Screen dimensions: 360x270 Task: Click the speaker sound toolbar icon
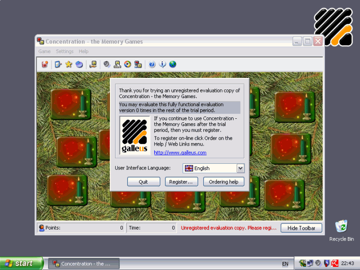pos(107,64)
